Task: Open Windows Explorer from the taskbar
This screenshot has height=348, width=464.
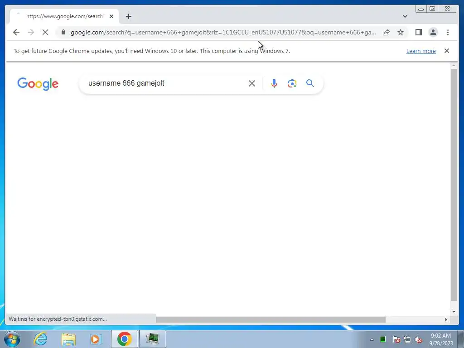Action: pos(68,339)
